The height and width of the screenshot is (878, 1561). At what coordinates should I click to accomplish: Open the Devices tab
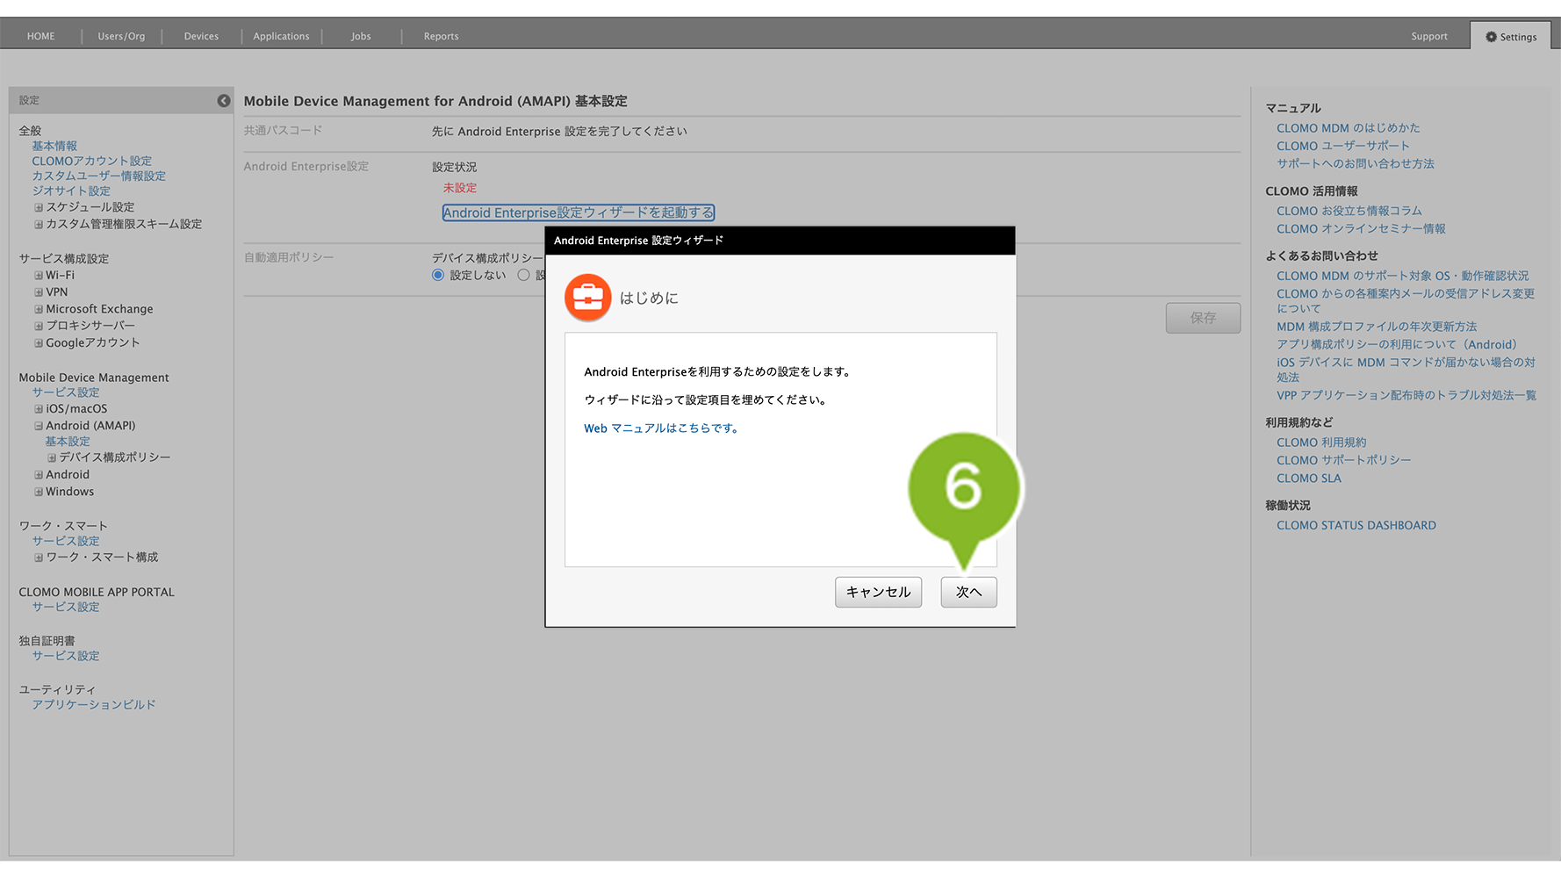pos(201,36)
